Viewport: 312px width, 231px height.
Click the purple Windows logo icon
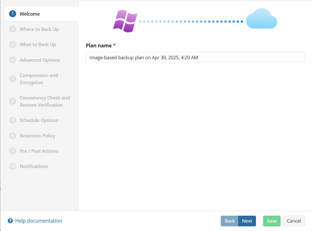125,21
